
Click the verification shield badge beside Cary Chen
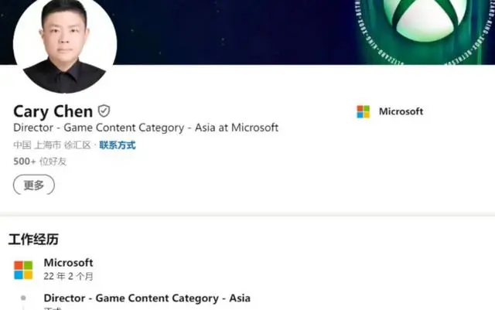104,111
